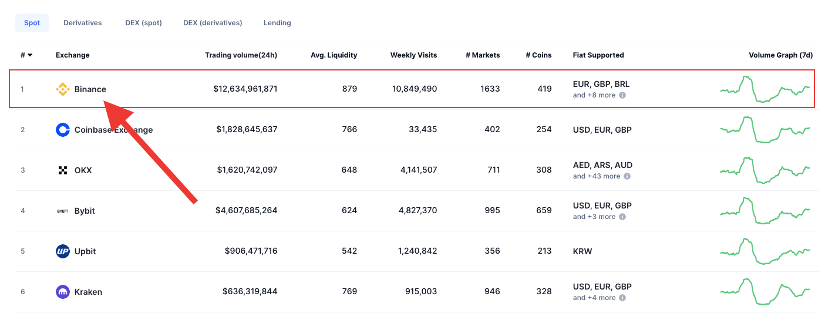
Task: Click Binance avg. liquidity 879
Action: click(349, 89)
